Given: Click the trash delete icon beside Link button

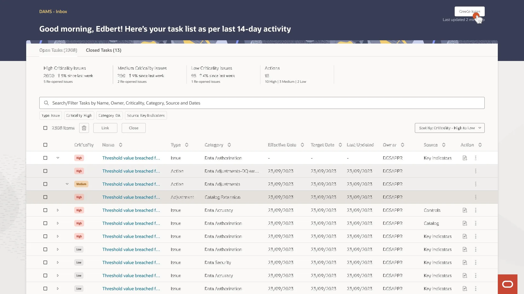Looking at the screenshot, I should click(x=84, y=128).
